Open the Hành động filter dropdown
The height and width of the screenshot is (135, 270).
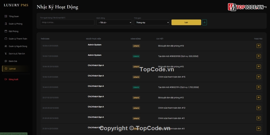tap(114, 22)
